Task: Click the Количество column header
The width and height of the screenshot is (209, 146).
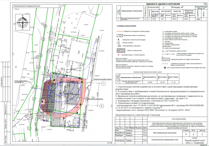Action: pyautogui.click(x=153, y=7)
